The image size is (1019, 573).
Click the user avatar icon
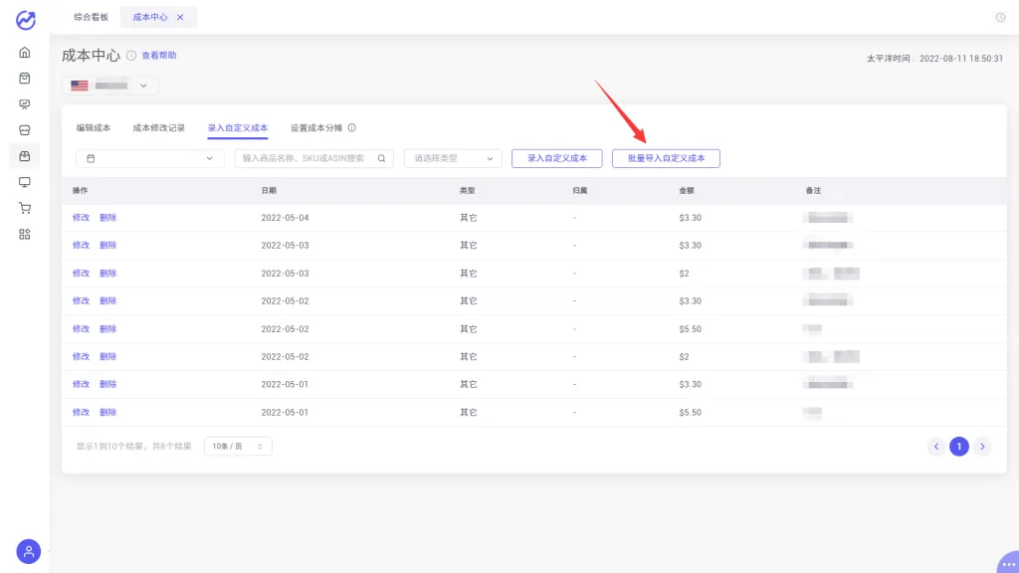[x=29, y=551]
